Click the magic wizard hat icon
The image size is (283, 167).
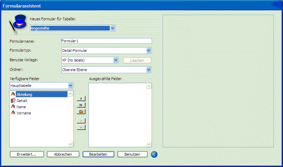[17, 23]
